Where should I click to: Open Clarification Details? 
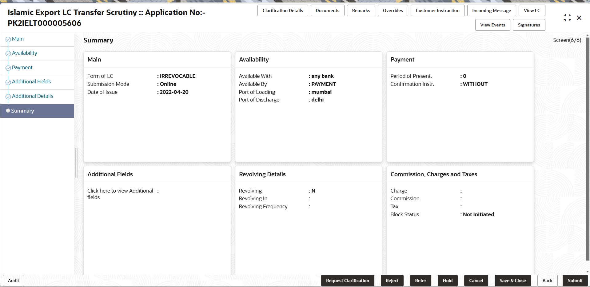click(283, 10)
